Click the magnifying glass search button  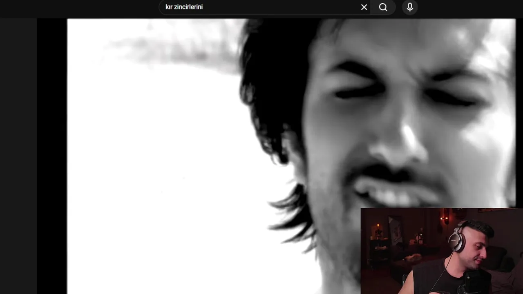pos(383,7)
